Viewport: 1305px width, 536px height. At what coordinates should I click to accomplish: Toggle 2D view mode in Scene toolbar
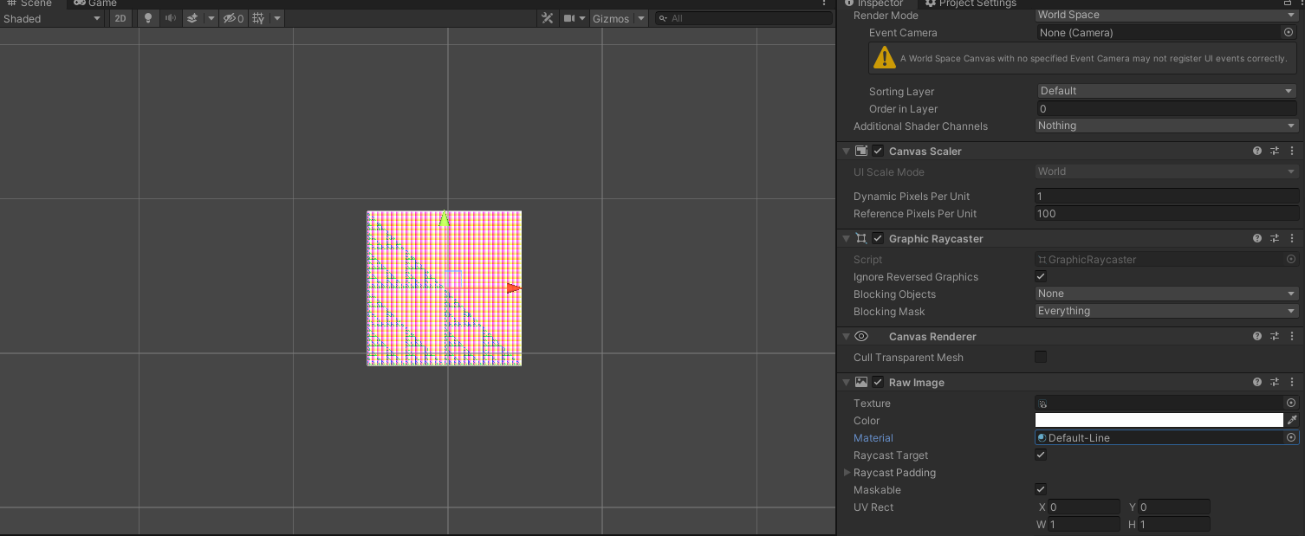(120, 18)
